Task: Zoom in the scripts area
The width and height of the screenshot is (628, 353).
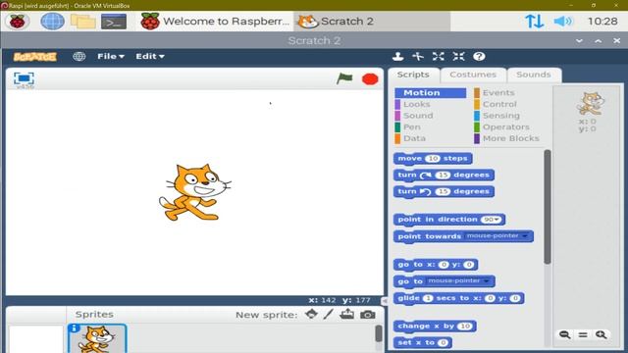Action: (x=601, y=334)
